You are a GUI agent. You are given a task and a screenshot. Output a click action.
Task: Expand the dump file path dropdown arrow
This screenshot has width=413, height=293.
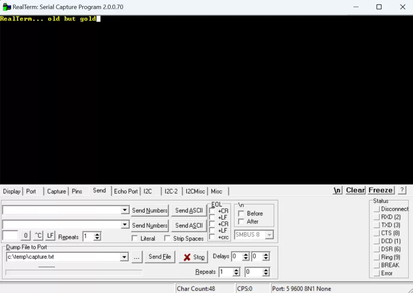(124, 257)
